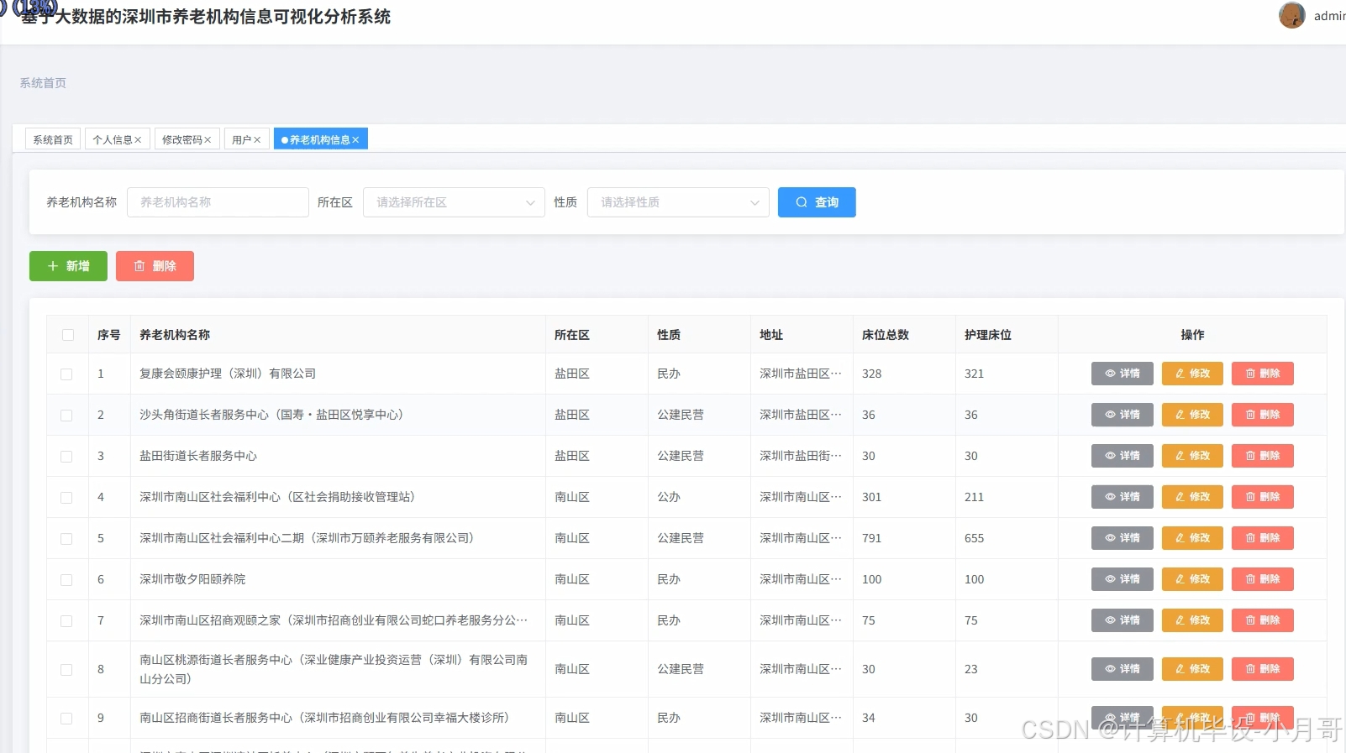Check the row 8 桃源街道 checkbox
The width and height of the screenshot is (1346, 753).
[x=66, y=670]
